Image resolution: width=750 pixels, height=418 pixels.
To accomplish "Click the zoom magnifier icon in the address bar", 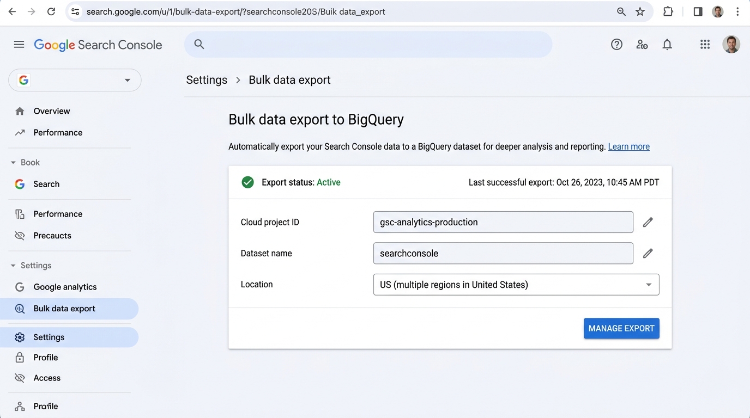I will (621, 11).
